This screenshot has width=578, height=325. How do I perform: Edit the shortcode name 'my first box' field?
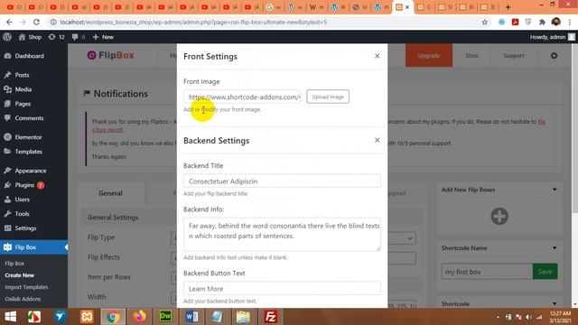click(x=487, y=272)
